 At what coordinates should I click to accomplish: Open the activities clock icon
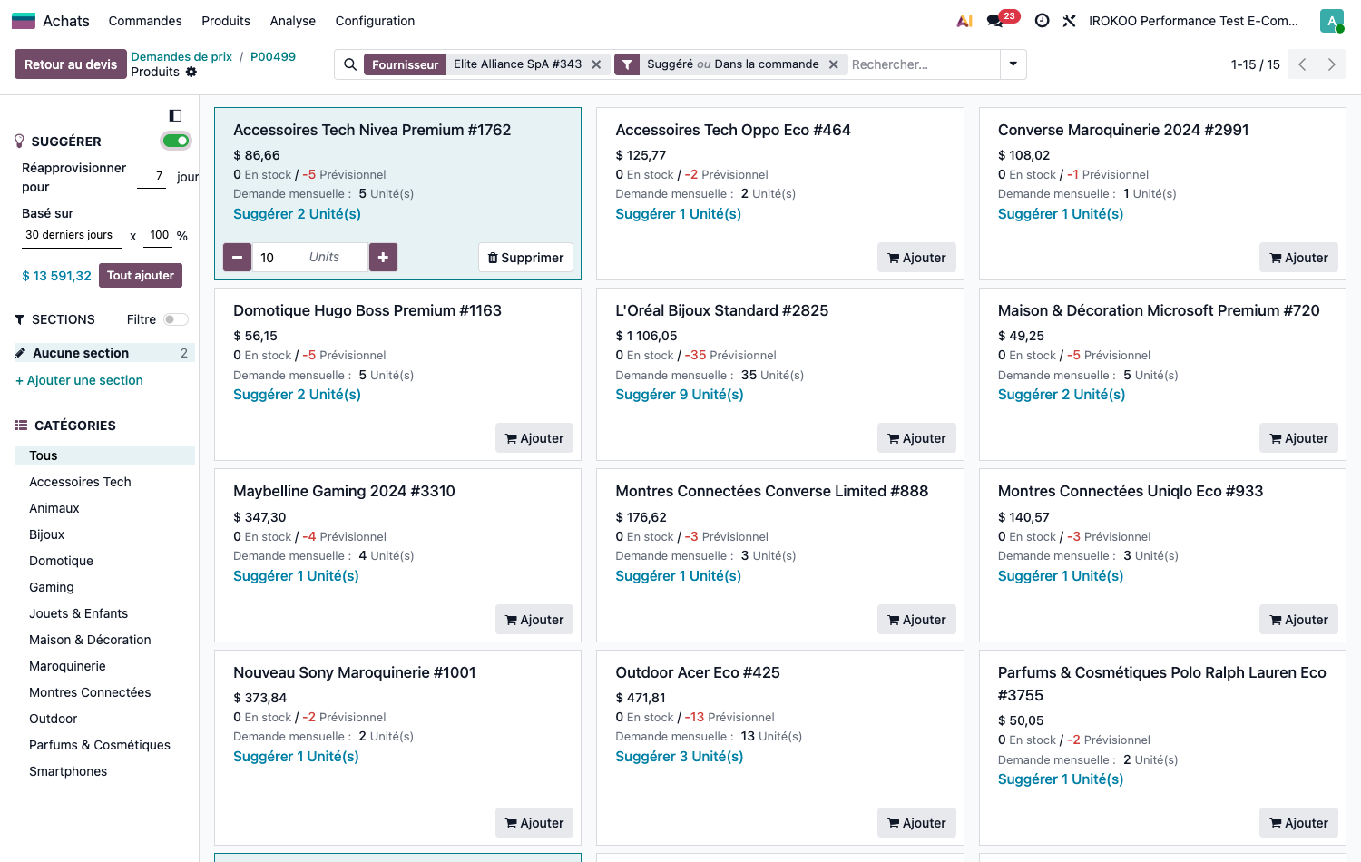click(1042, 21)
